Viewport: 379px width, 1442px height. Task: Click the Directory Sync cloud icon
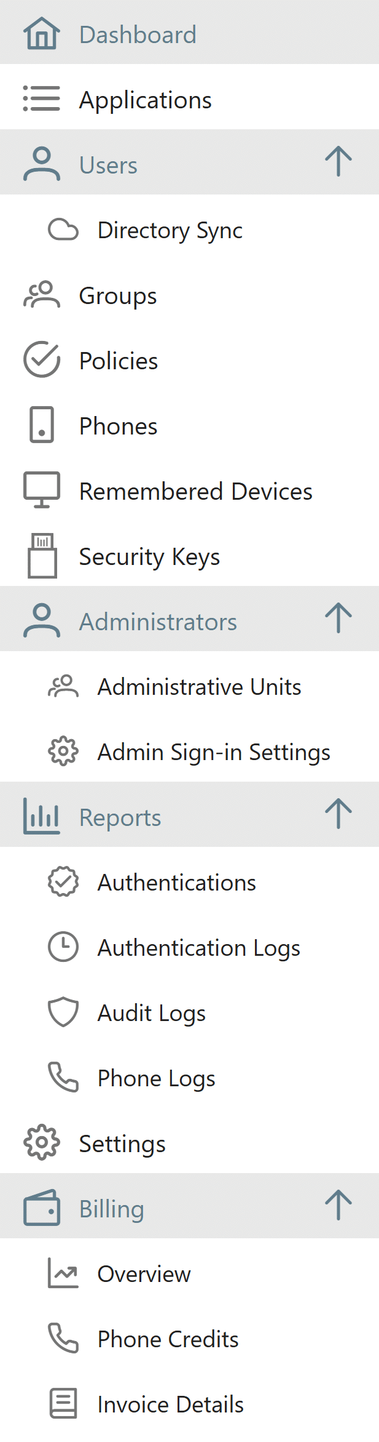point(63,230)
